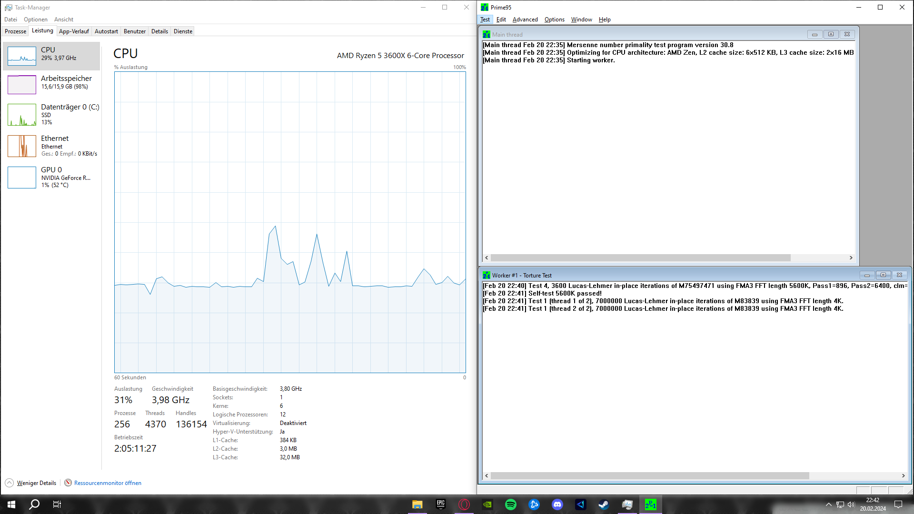Switch to the Prozesse tab

15,31
